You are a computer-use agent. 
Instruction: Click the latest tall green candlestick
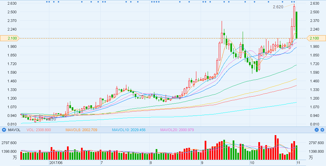296,25
